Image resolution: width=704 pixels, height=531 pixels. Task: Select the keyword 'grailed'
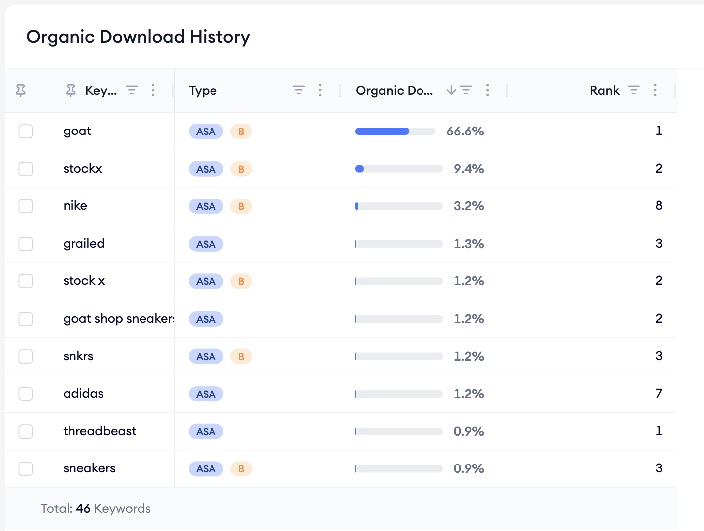pos(84,244)
